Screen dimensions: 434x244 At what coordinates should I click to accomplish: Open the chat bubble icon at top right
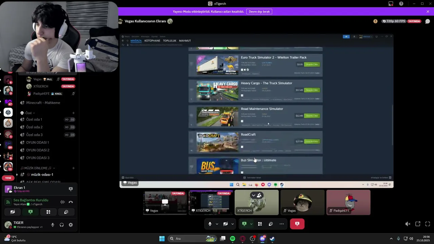pos(427,21)
